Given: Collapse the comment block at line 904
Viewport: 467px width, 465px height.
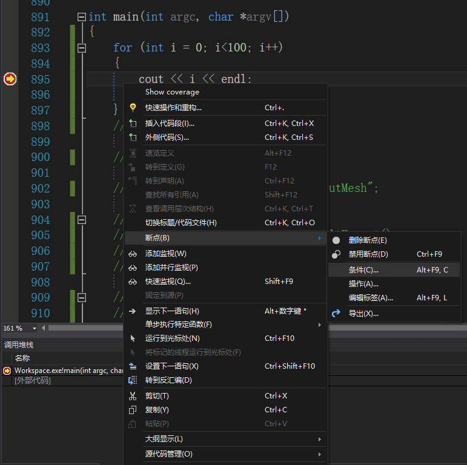Looking at the screenshot, I should (82, 220).
